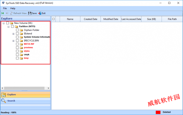
Task: Check the New Volume (M:) checkbox
Action: (x=8, y=23)
